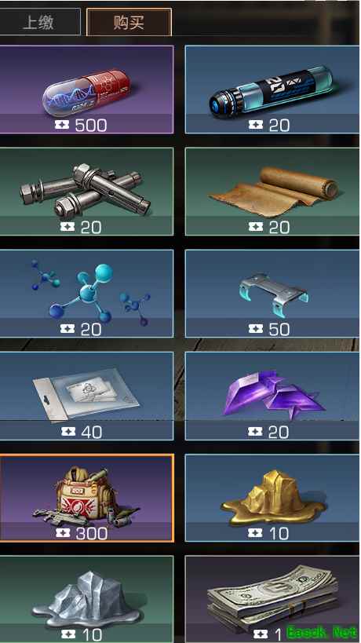361x643 pixels.
Task: Select the purple crystal shards item
Action: pyautogui.click(x=272, y=396)
